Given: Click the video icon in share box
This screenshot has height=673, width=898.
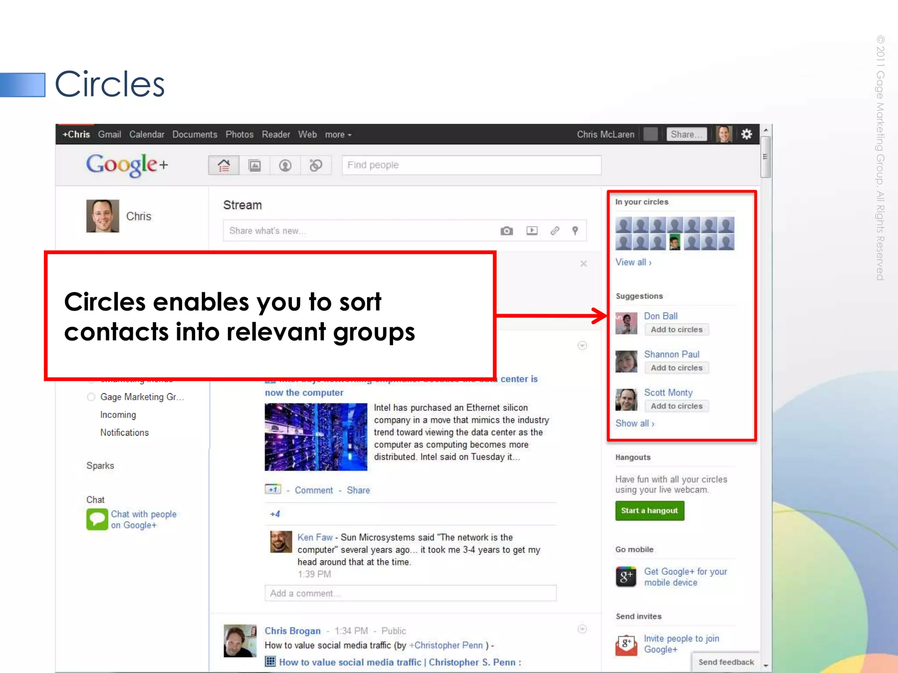Looking at the screenshot, I should (x=532, y=230).
